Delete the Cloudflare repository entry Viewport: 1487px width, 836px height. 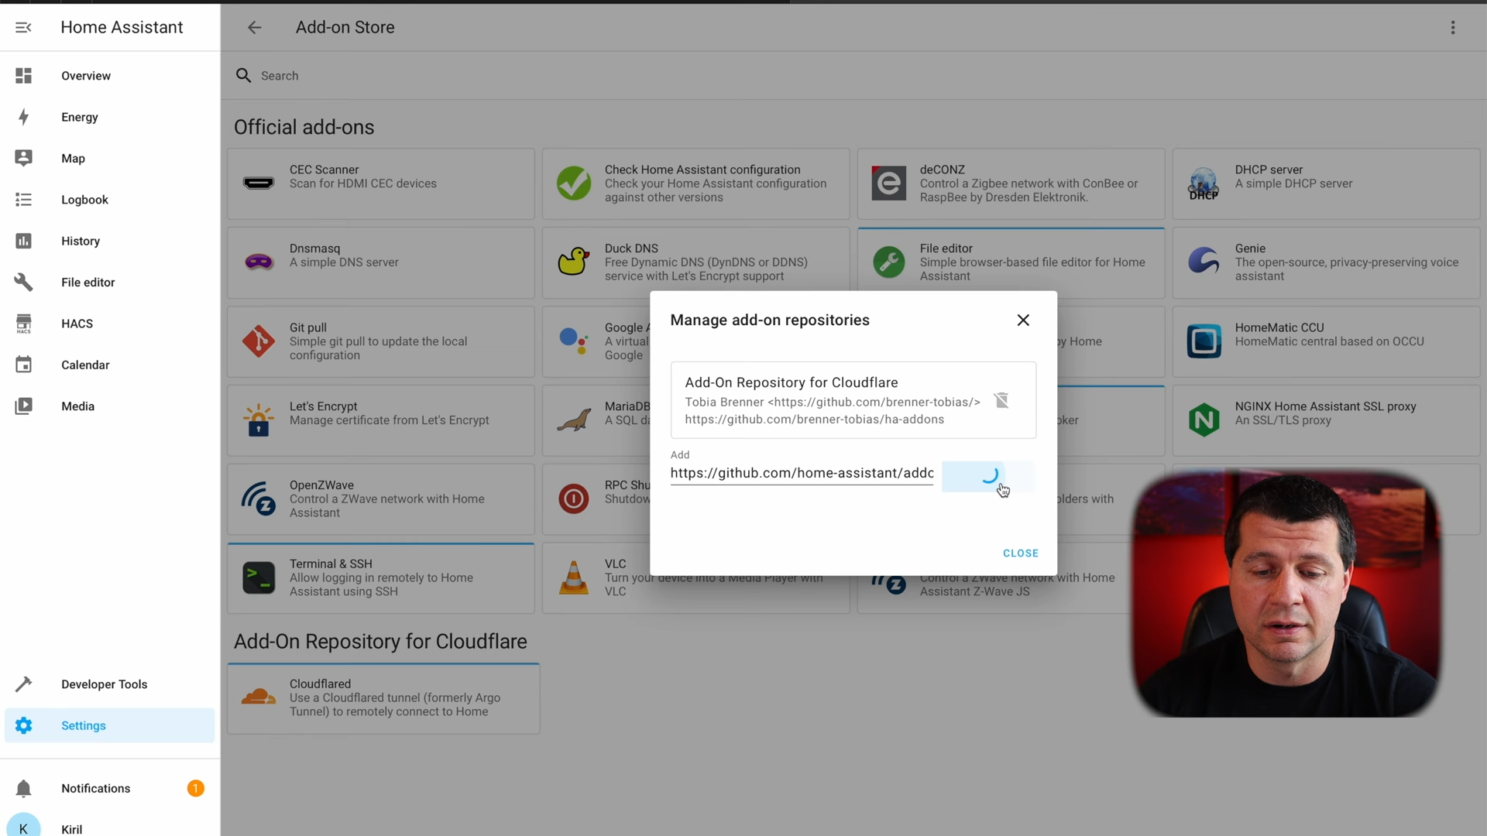(1002, 400)
